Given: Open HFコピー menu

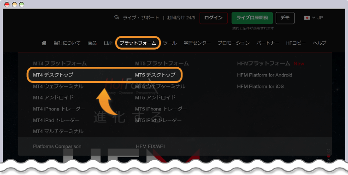Looking at the screenshot, I should (296, 43).
